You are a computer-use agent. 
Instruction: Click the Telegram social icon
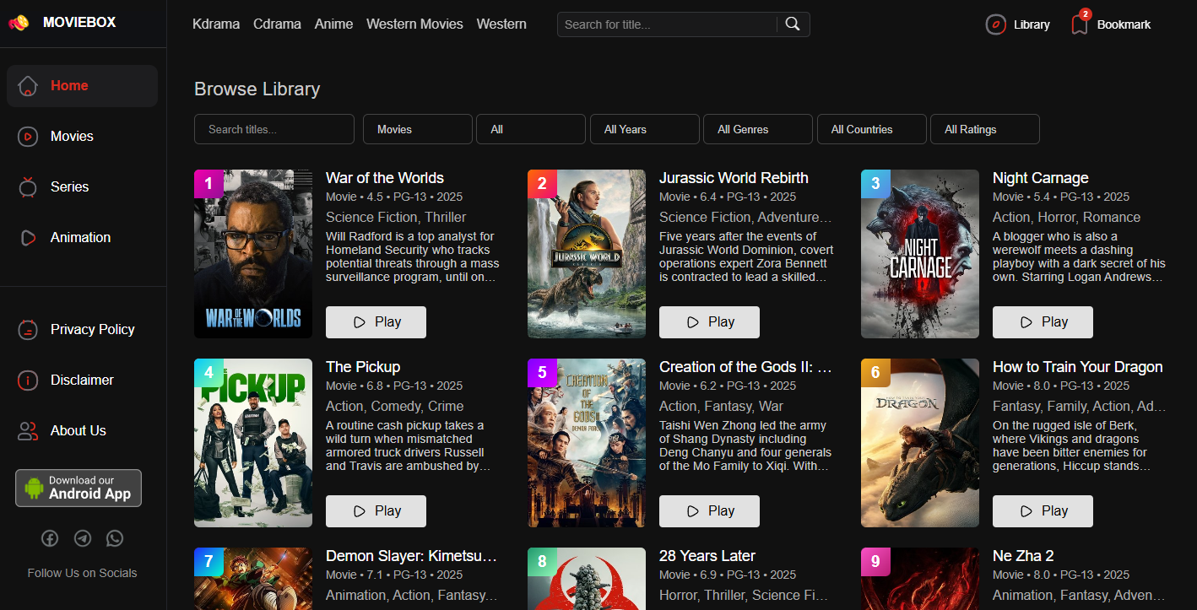(83, 538)
